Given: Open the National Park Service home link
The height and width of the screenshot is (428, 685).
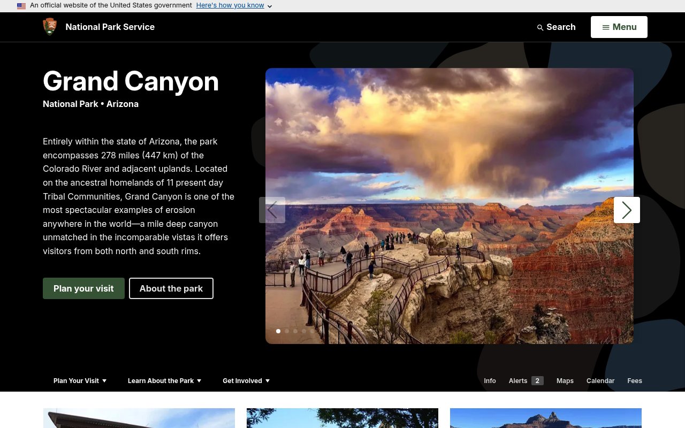Looking at the screenshot, I should (110, 27).
